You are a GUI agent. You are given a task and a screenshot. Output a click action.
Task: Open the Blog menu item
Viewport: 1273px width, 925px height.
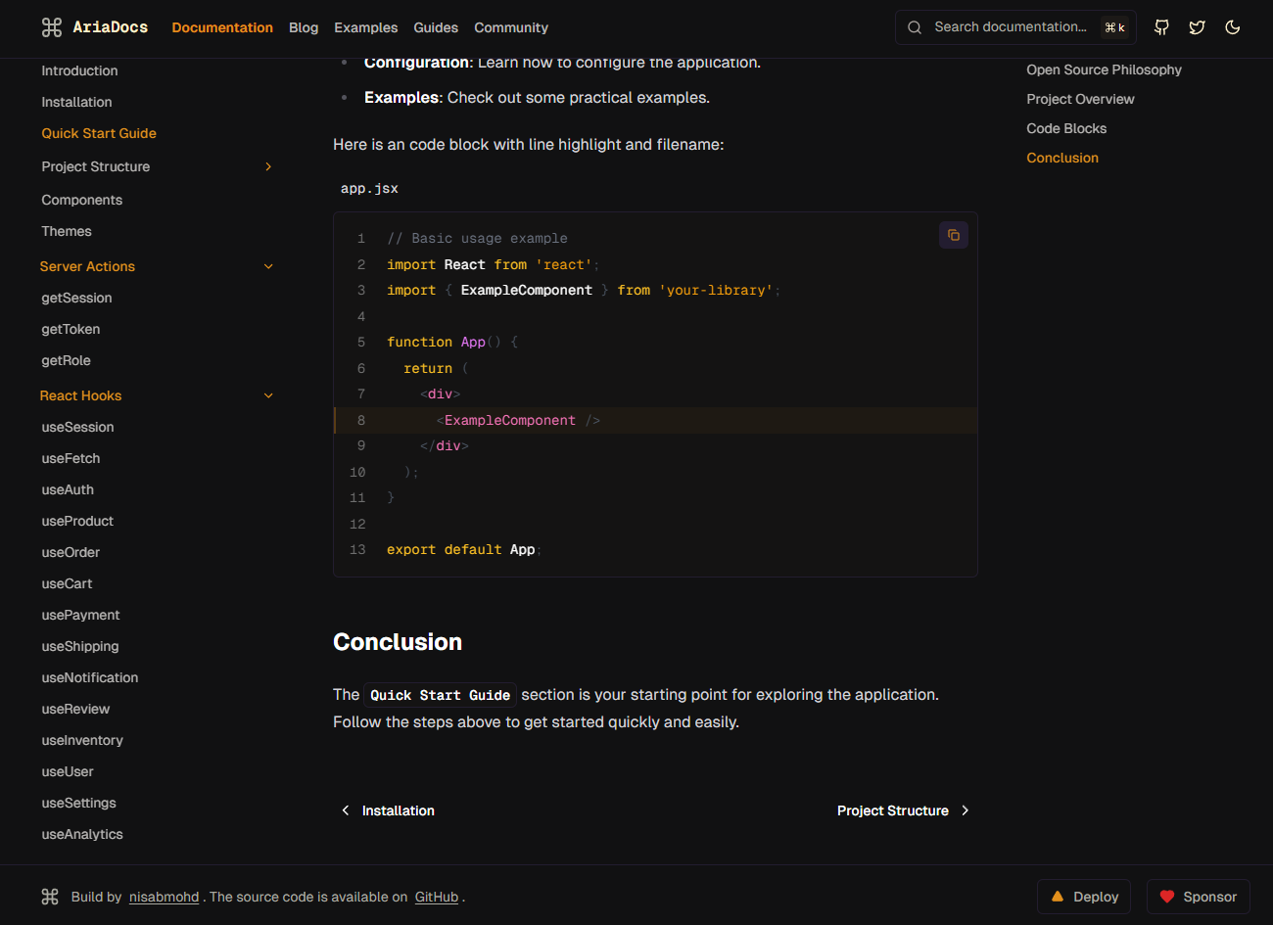coord(304,27)
